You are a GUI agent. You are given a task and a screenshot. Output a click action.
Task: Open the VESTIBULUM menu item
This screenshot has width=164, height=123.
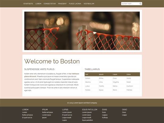coord(89,4)
